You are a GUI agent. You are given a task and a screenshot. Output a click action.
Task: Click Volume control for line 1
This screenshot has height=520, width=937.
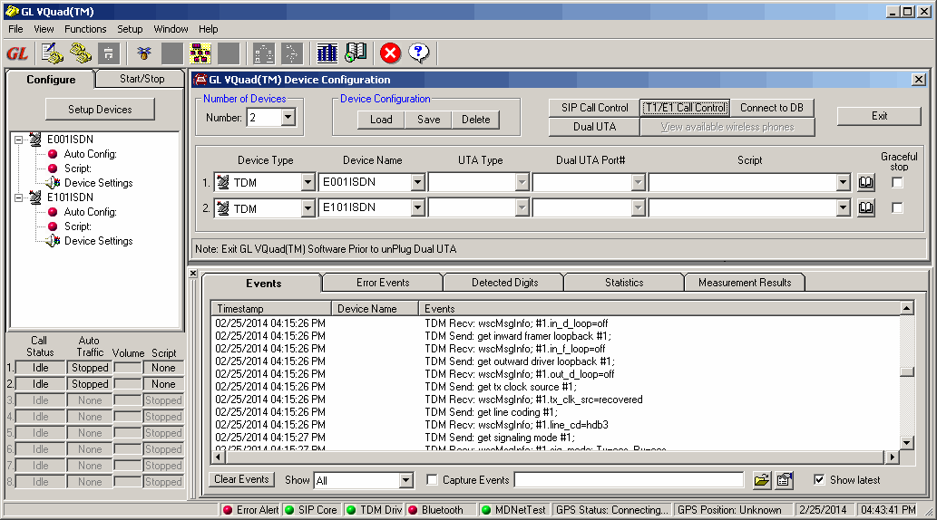128,368
